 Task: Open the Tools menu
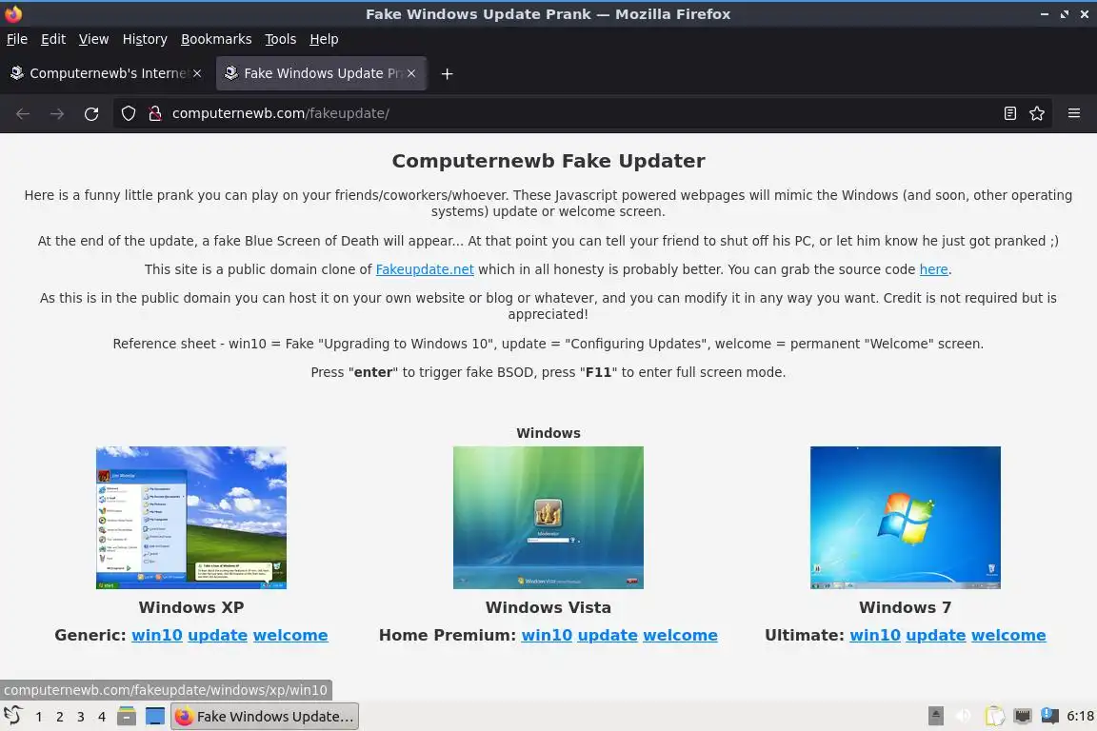pyautogui.click(x=281, y=39)
